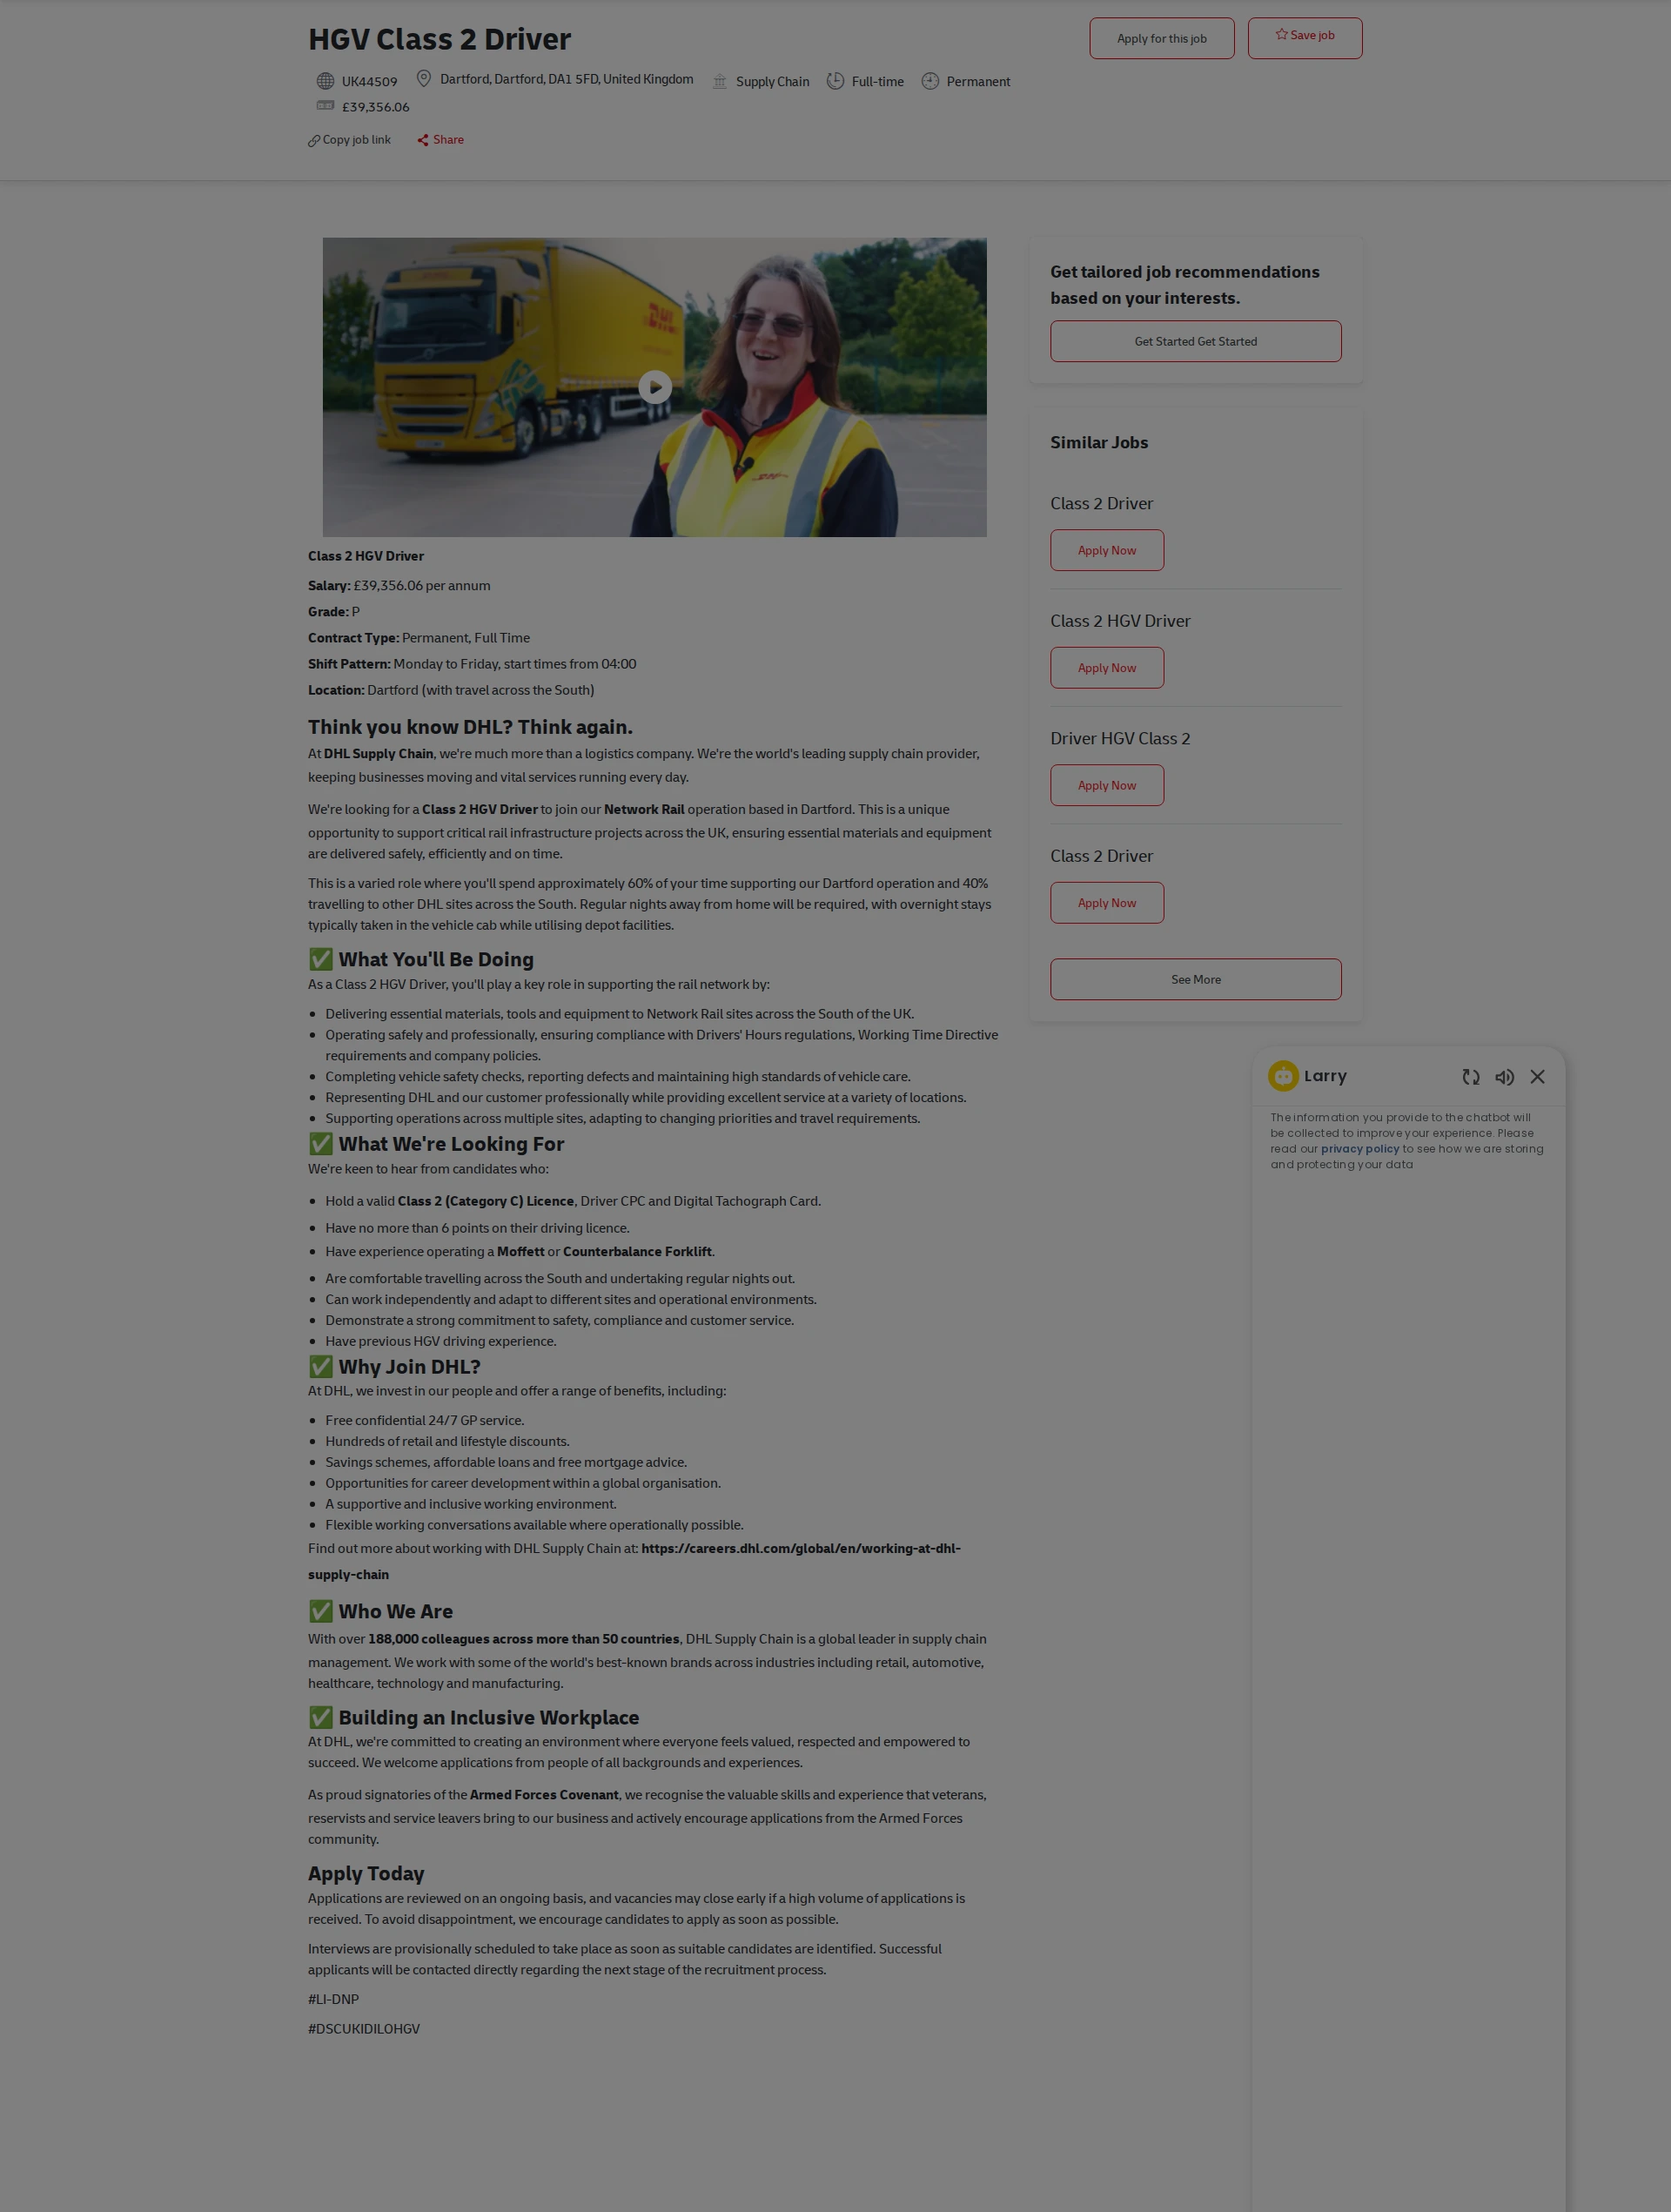Click See More similar jobs

(1195, 979)
